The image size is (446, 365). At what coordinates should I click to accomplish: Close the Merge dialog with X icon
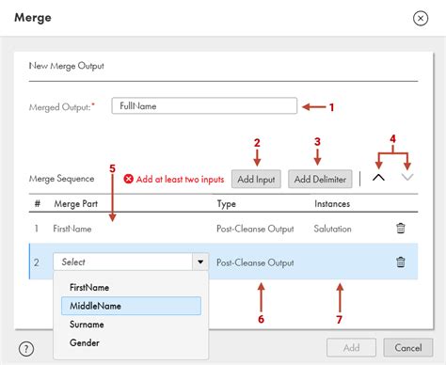(421, 18)
